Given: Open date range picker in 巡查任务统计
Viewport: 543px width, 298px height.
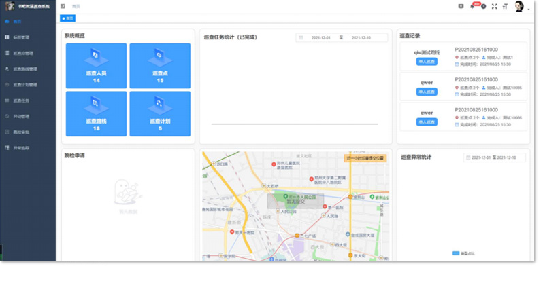Looking at the screenshot, I should tap(342, 38).
